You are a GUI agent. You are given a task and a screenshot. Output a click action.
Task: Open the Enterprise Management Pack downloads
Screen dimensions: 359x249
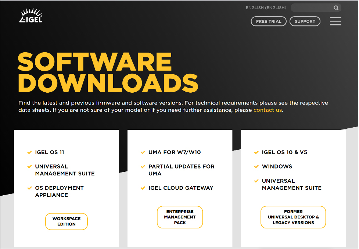tap(180, 217)
